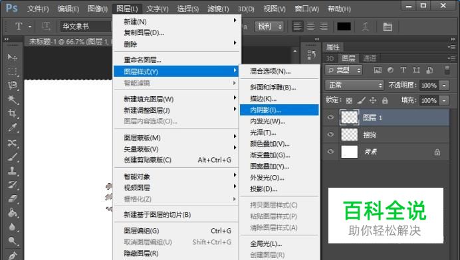Lock all layer attributes
The height and width of the screenshot is (260, 460).
tap(385, 101)
